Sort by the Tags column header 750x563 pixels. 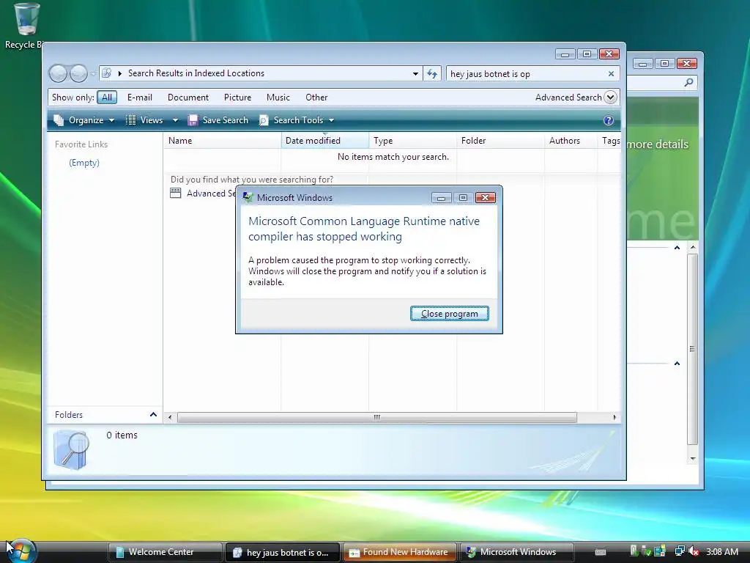coord(609,141)
